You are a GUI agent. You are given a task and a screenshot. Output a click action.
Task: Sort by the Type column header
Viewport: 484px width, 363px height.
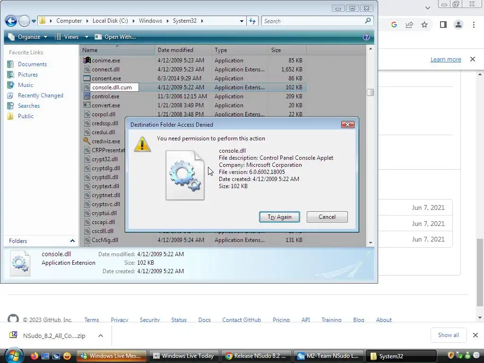click(240, 50)
